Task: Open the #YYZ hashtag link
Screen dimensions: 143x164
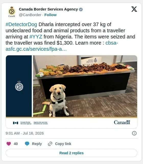Action: (x=36, y=37)
